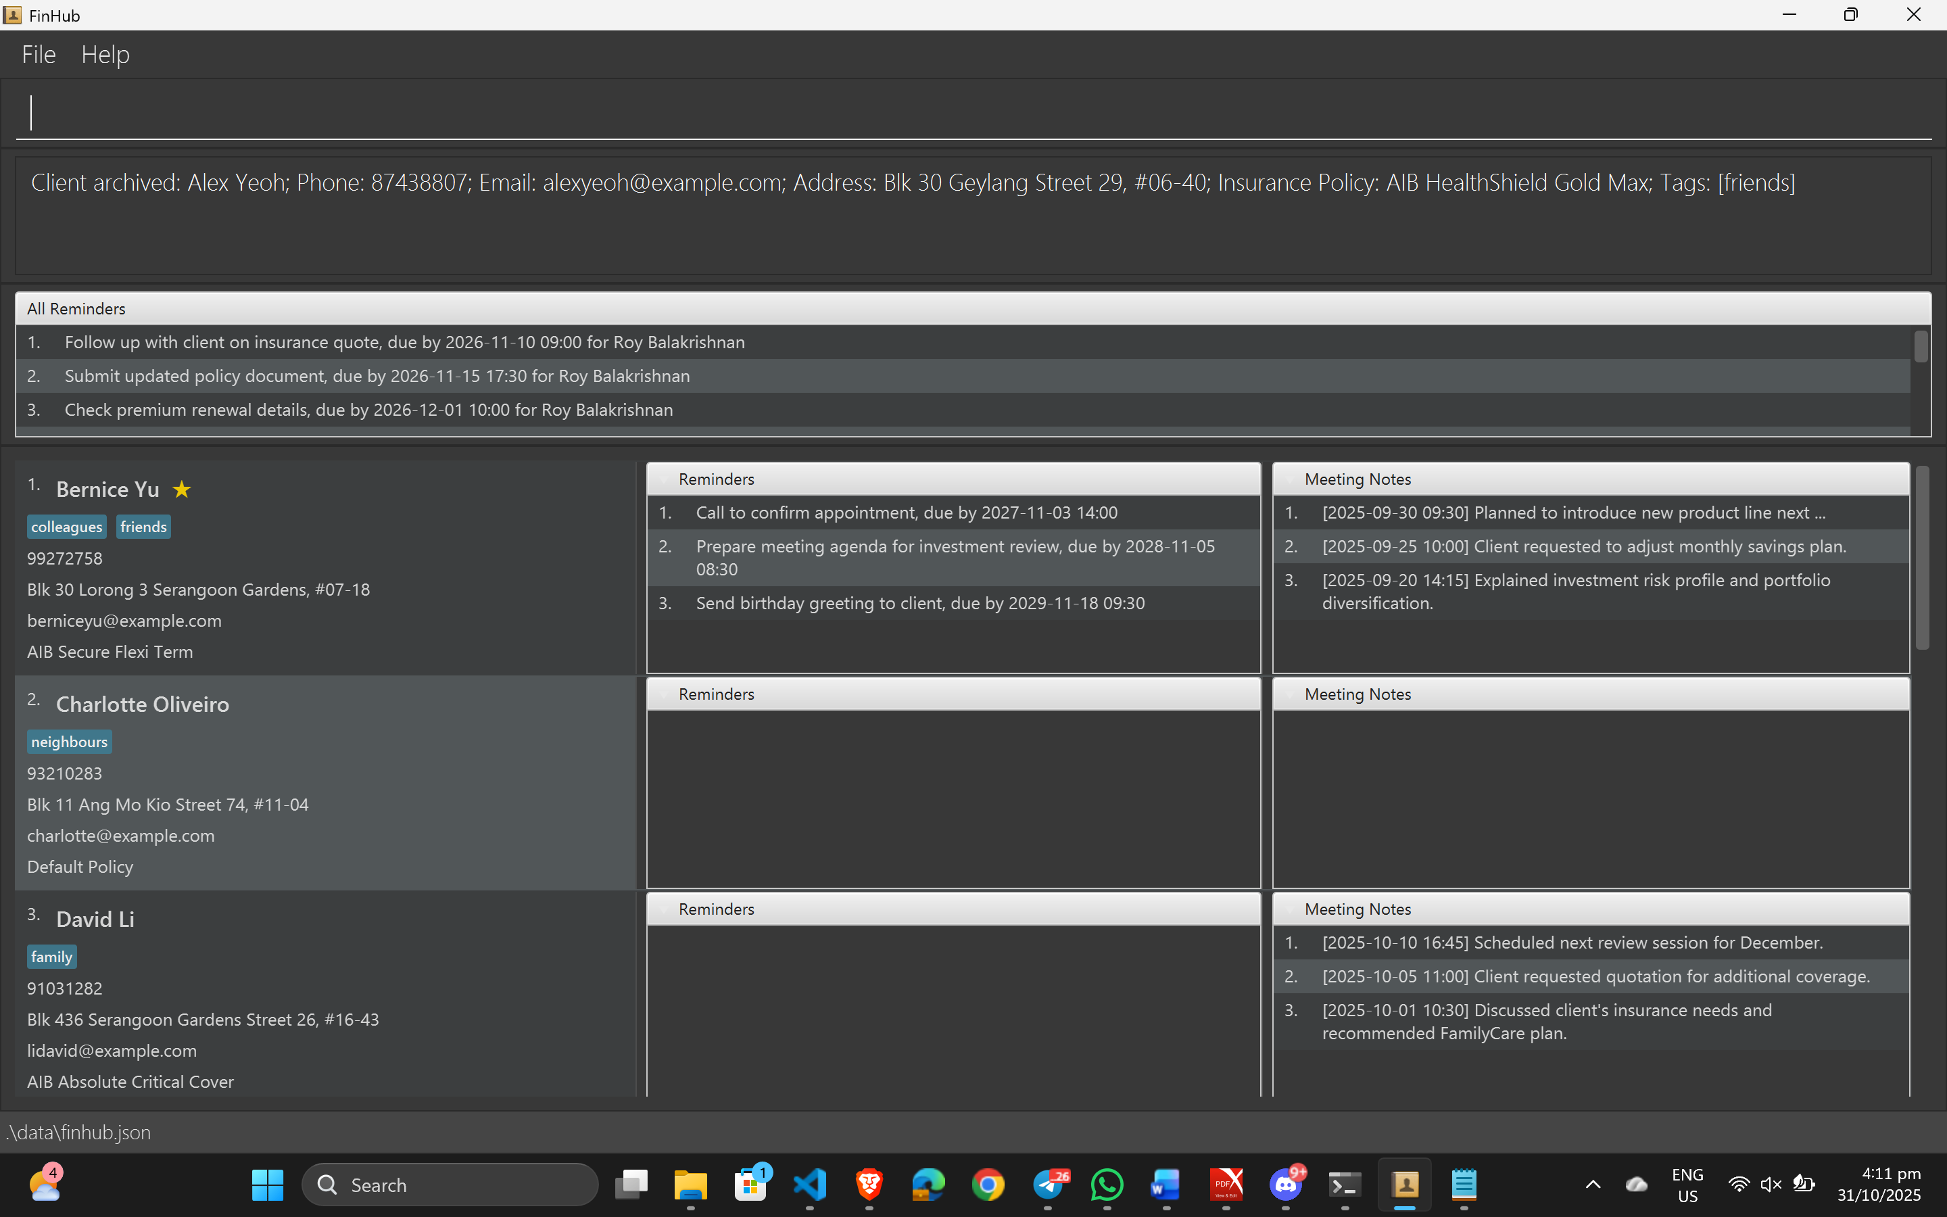
Task: Open the File menu
Action: (39, 55)
